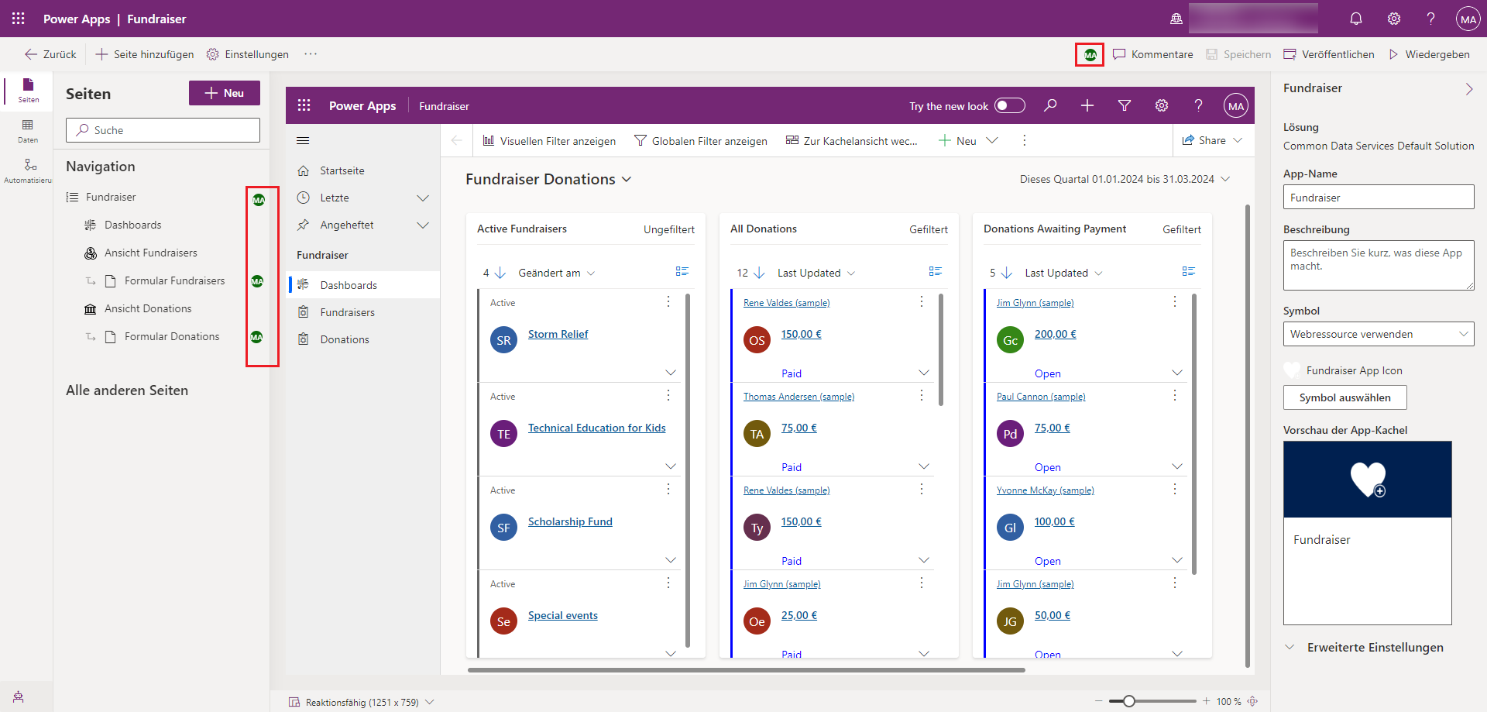Click Veröffentlichen button
Image resolution: width=1487 pixels, height=712 pixels.
[1329, 54]
